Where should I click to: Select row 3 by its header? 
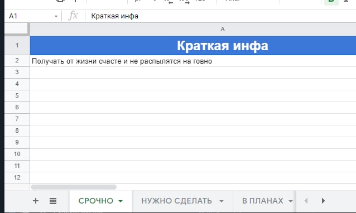pos(17,72)
